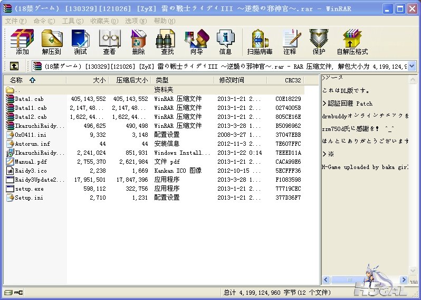
Task: Open the 查看 (View) file tool
Action: pyautogui.click(x=109, y=42)
